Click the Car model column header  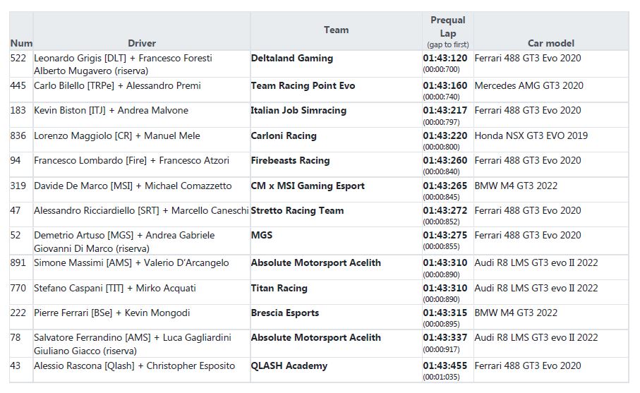pos(550,43)
